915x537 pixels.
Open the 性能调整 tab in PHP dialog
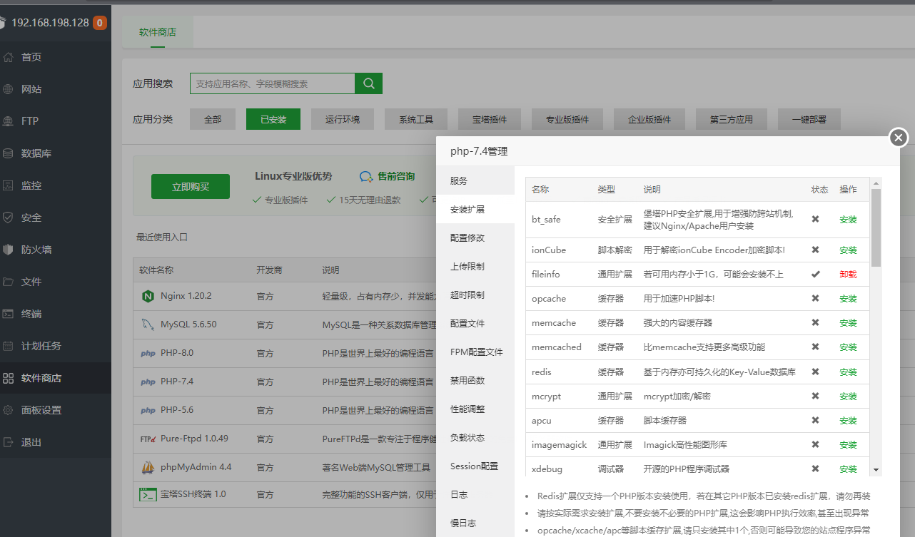click(475, 409)
